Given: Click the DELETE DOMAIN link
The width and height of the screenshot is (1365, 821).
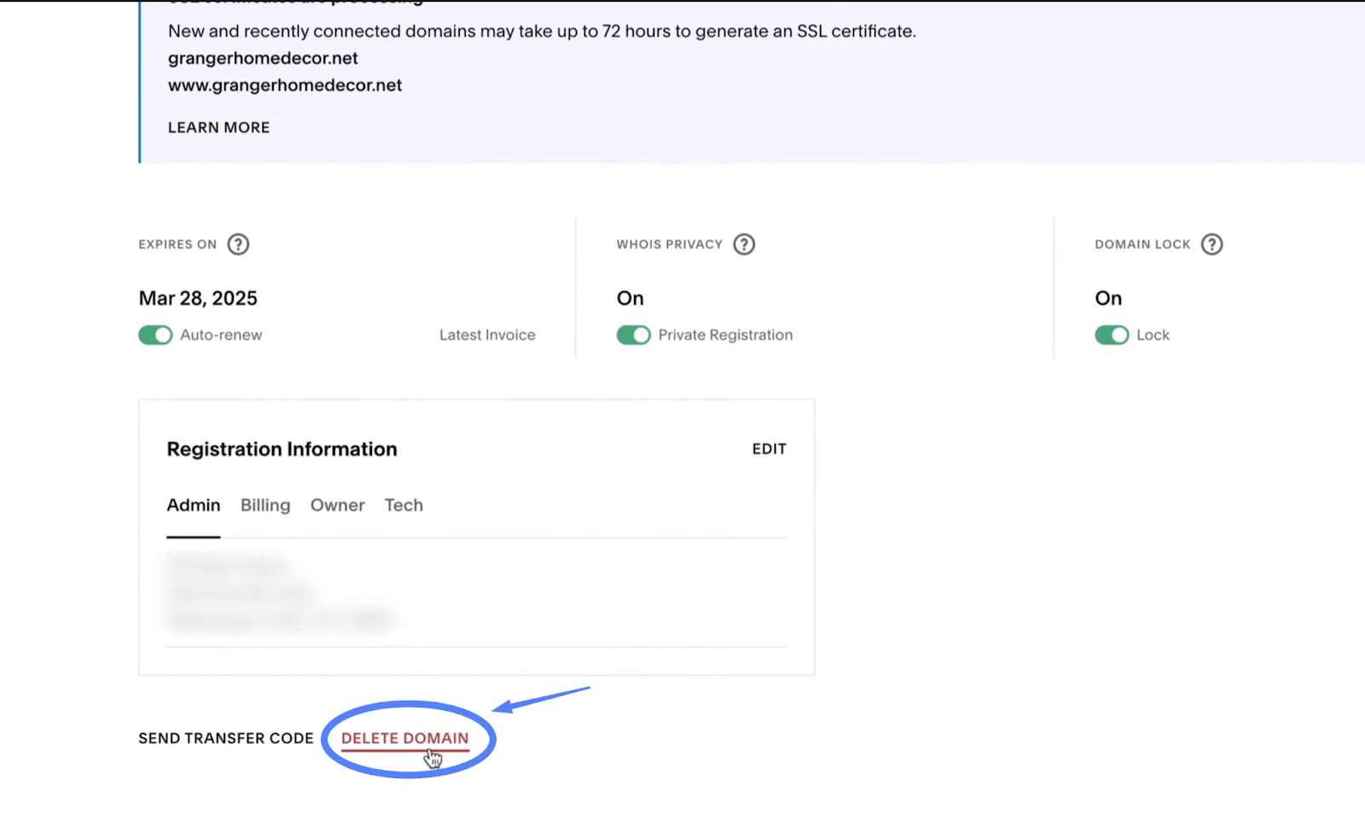Looking at the screenshot, I should pyautogui.click(x=404, y=738).
